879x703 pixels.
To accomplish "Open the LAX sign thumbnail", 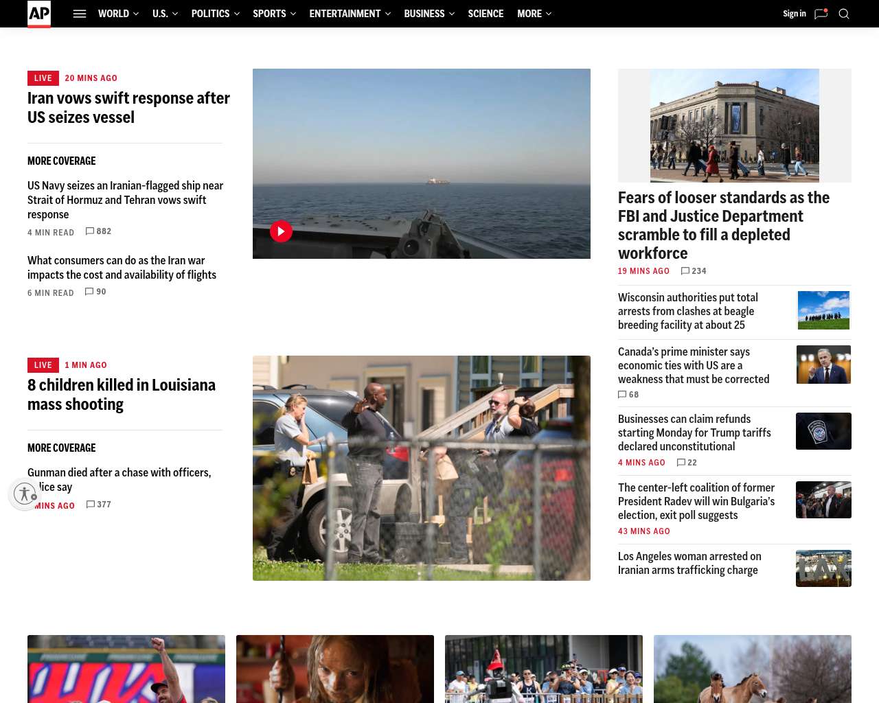I will point(823,568).
